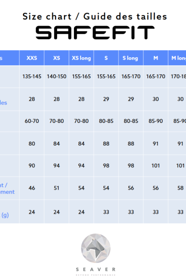
Task: Click the 165-170 cell under M
Action: point(155,76)
